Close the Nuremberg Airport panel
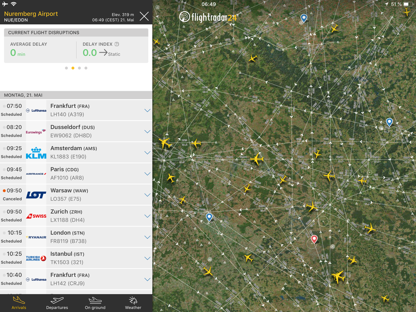 pyautogui.click(x=144, y=16)
